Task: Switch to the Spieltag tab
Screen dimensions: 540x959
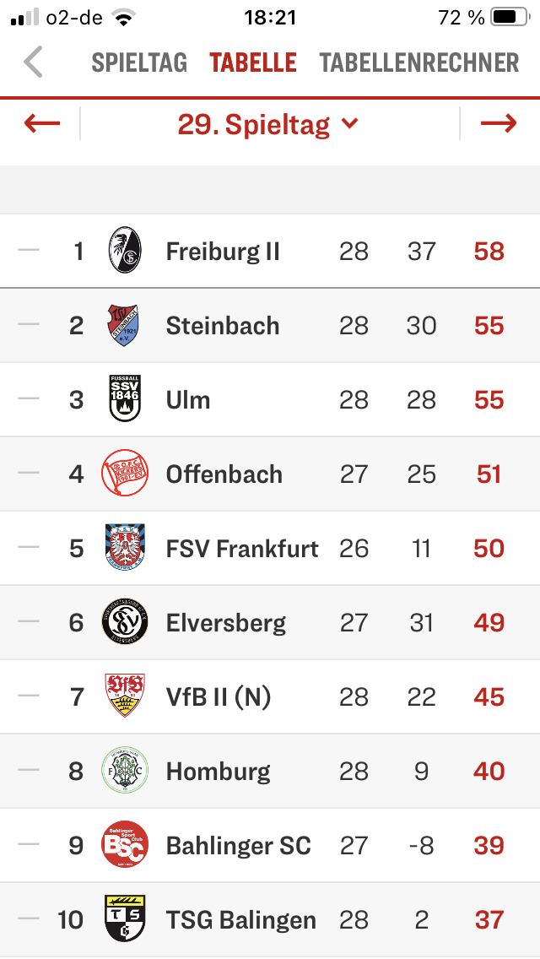Action: [139, 63]
